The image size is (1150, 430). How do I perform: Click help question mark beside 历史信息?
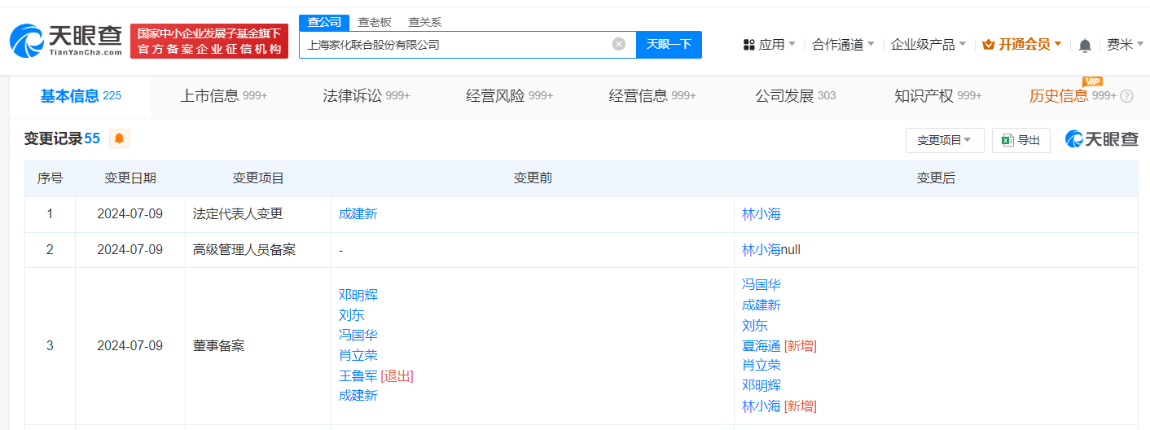pos(1126,96)
